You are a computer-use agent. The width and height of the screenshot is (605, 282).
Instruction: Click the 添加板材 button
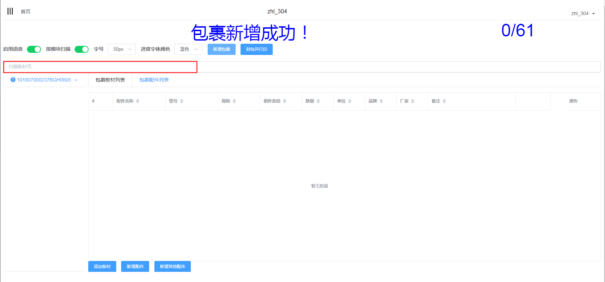click(x=102, y=267)
